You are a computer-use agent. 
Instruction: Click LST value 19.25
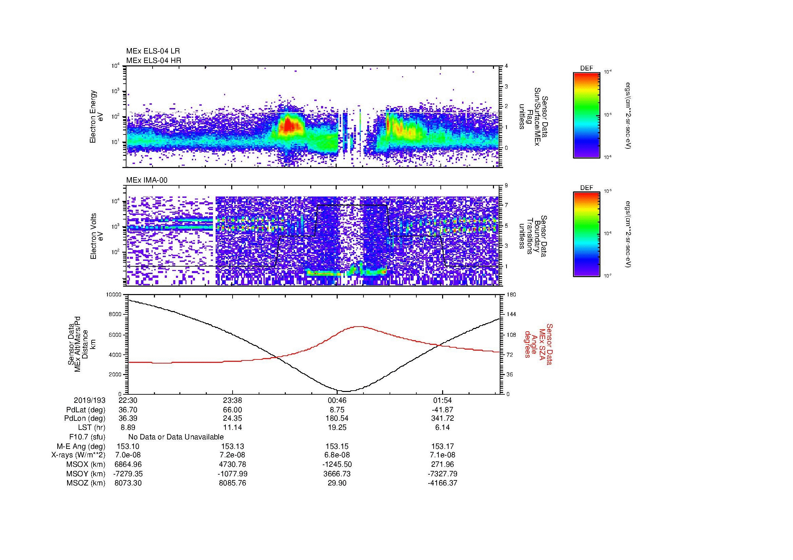click(x=337, y=428)
